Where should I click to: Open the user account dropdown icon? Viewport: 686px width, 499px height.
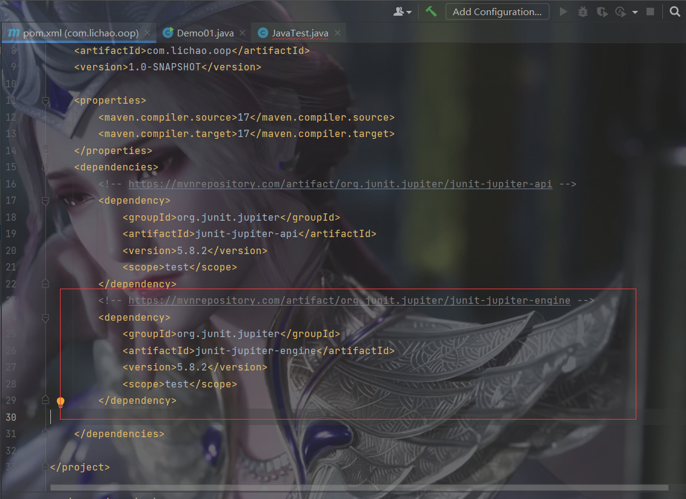[402, 12]
